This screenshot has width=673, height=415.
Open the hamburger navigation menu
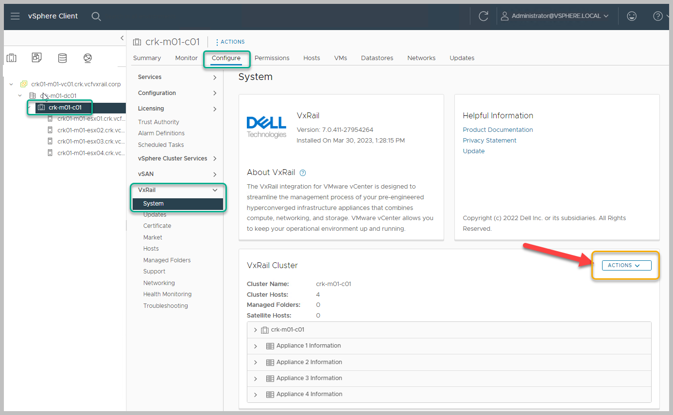(x=15, y=16)
